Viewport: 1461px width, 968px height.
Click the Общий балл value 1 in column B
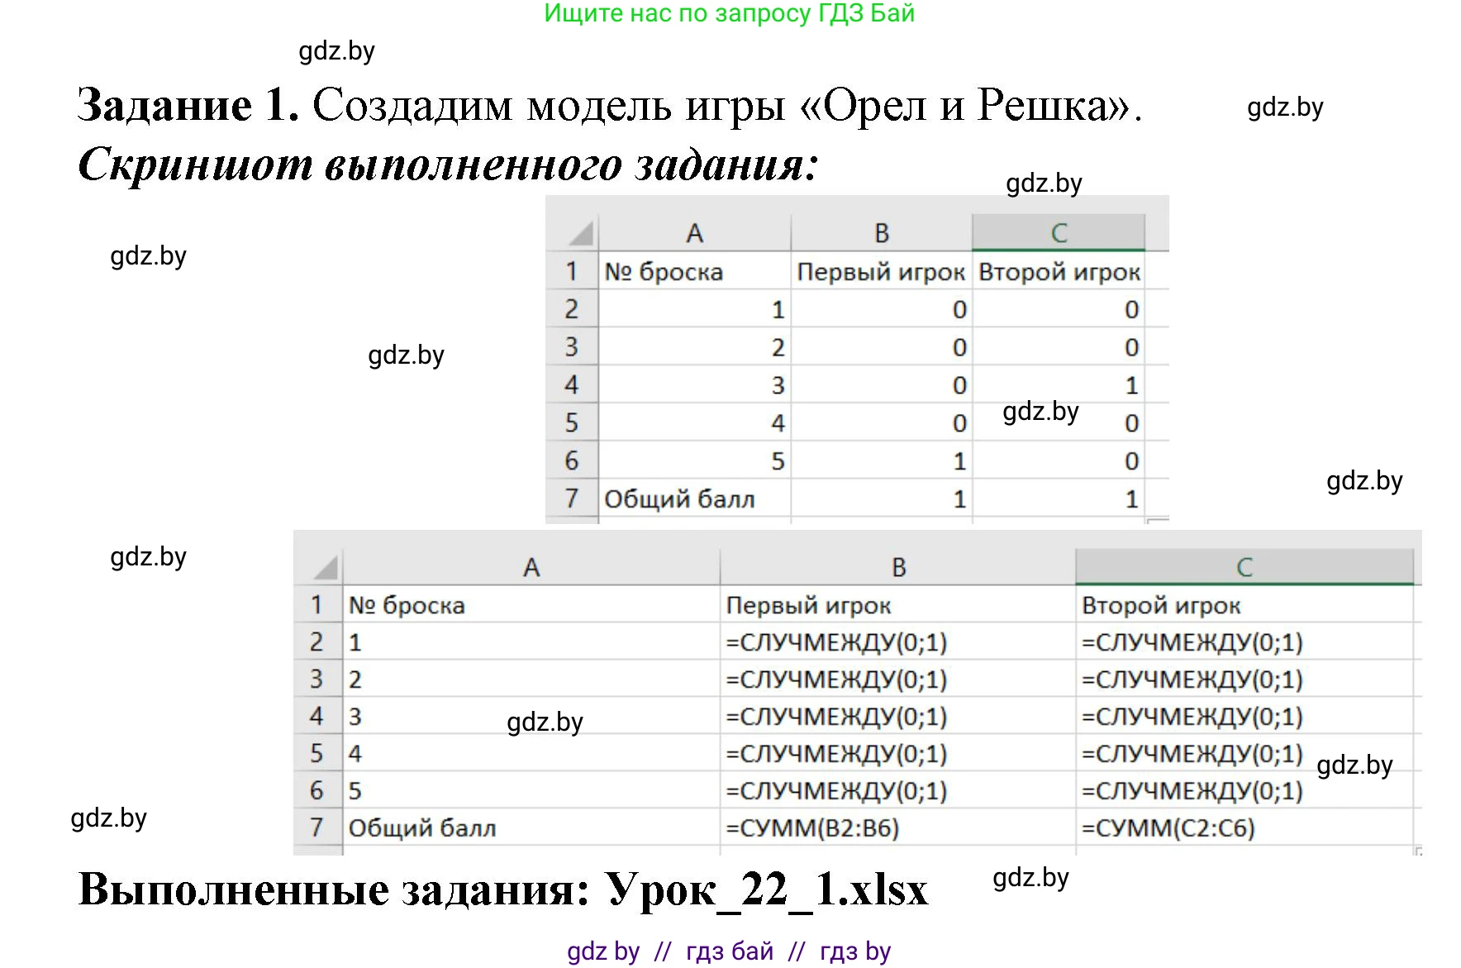959,498
